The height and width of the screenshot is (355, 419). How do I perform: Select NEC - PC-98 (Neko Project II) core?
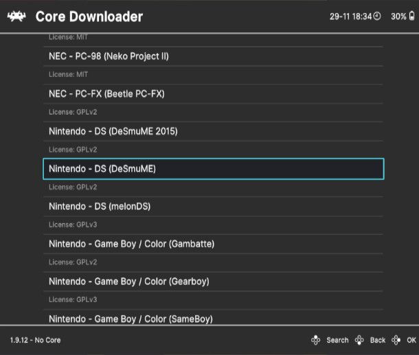click(213, 56)
